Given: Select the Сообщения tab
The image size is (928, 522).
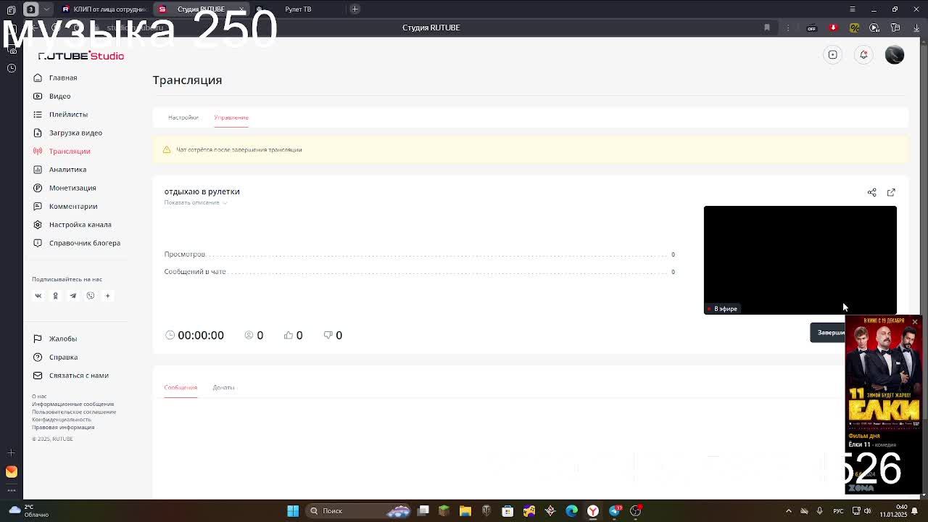Looking at the screenshot, I should [181, 387].
